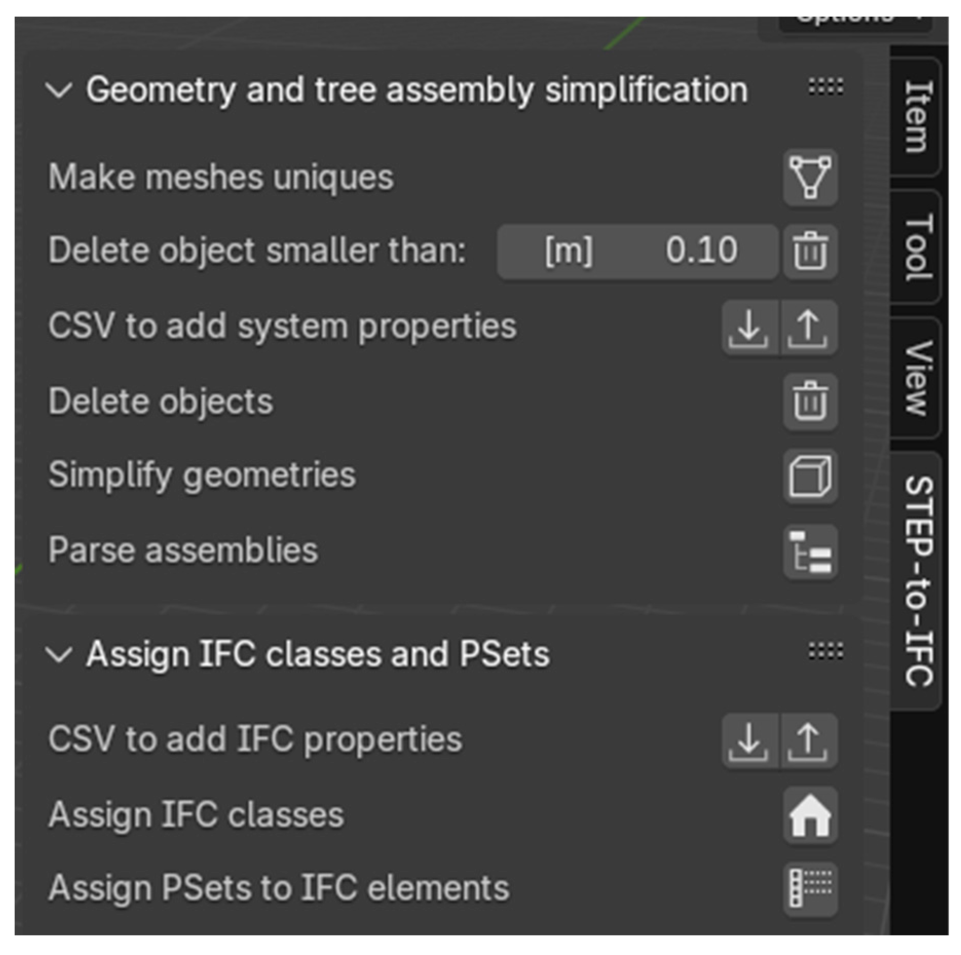Collapse the Assign IFC classes and PSets panel
961x955 pixels.
(x=59, y=655)
